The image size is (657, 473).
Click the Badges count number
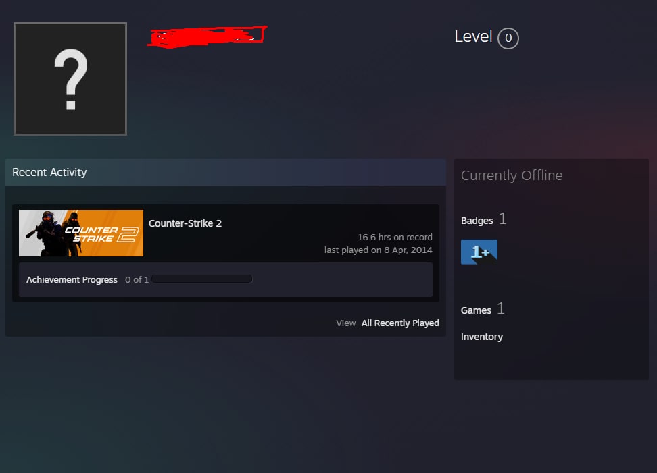pyautogui.click(x=502, y=219)
